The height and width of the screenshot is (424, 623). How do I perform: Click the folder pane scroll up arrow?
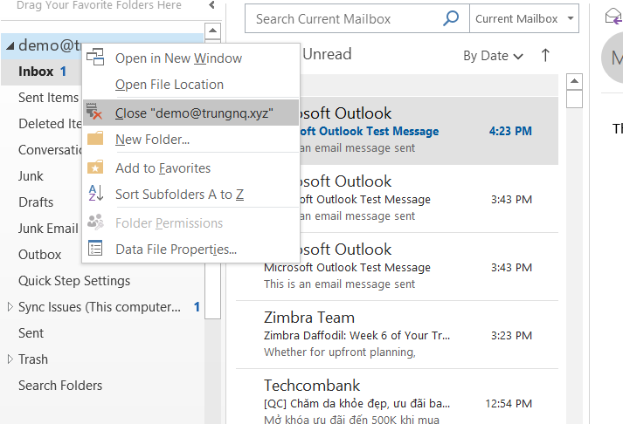coord(212,31)
